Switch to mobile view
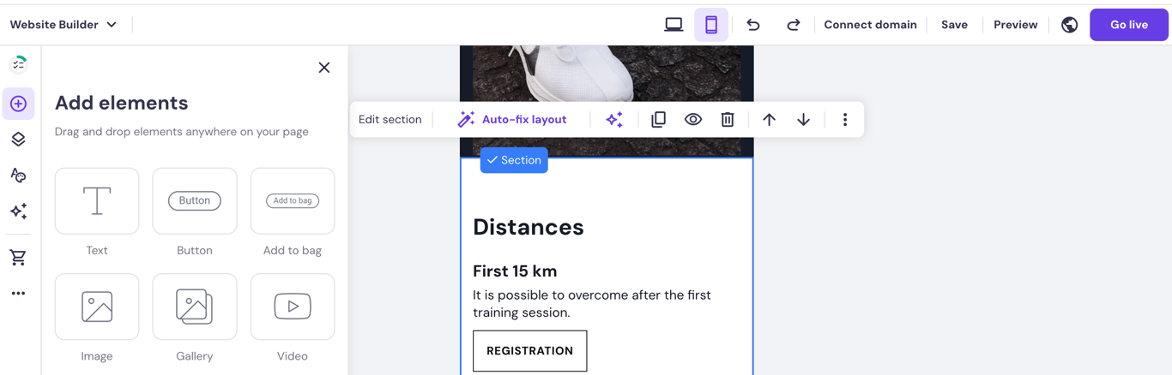This screenshot has height=375, width=1172. tap(711, 25)
